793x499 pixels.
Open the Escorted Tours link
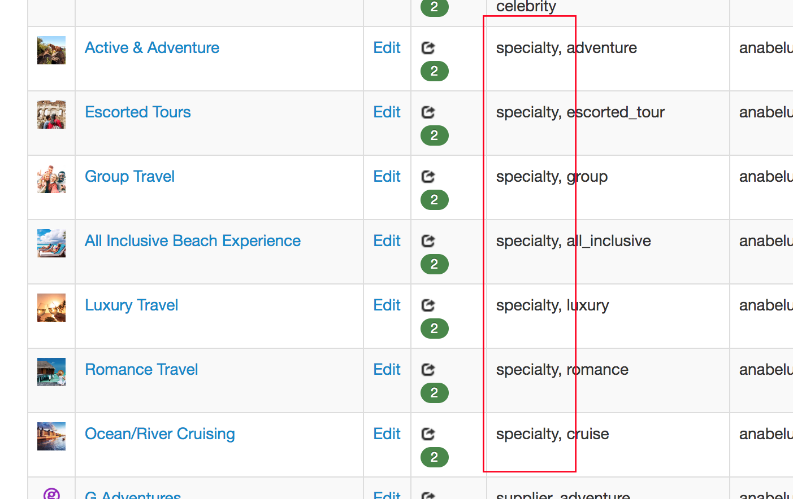pyautogui.click(x=138, y=112)
